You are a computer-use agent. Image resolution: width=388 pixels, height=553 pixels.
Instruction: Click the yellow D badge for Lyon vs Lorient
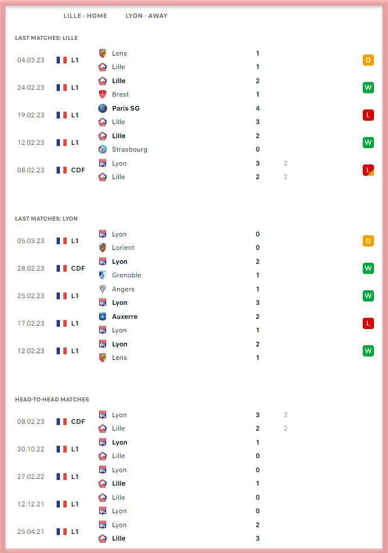(x=368, y=241)
